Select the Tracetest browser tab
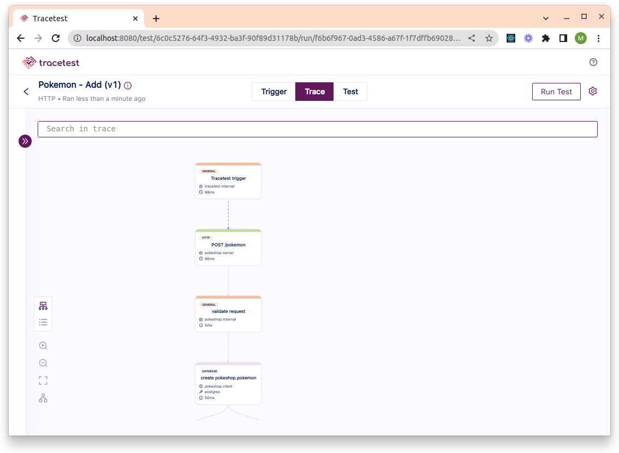The height and width of the screenshot is (453, 619). tap(79, 19)
